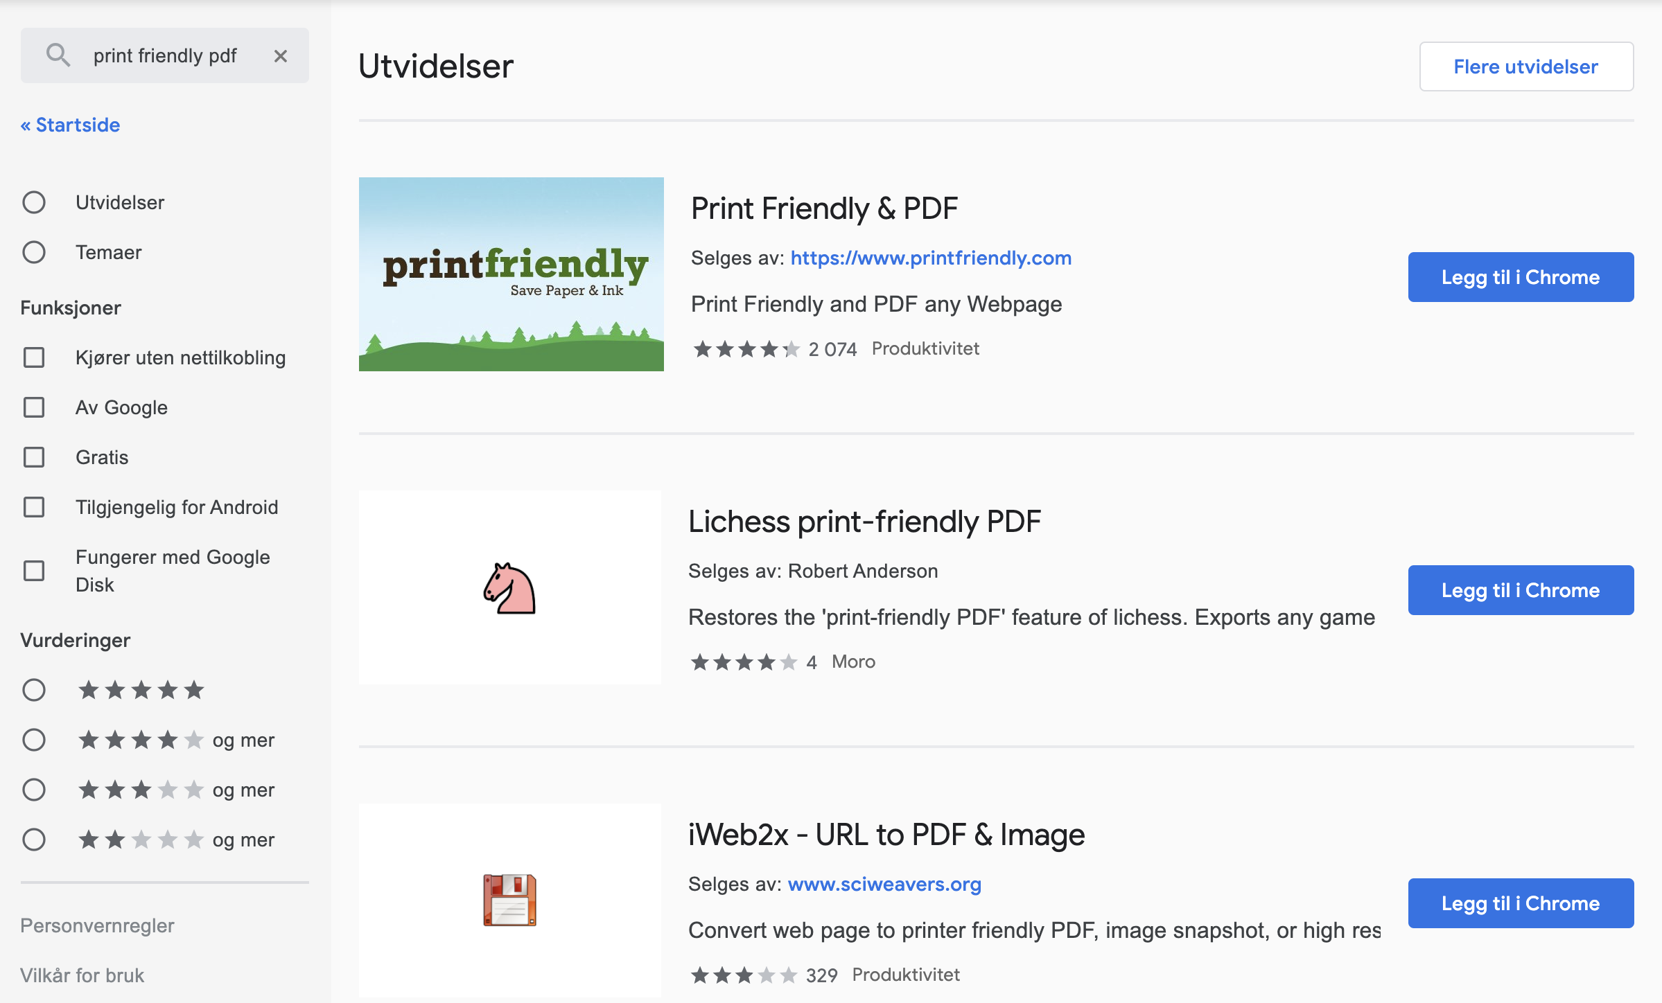Check the Kjører uten nettilkobling filter
The height and width of the screenshot is (1003, 1662).
pyautogui.click(x=33, y=357)
